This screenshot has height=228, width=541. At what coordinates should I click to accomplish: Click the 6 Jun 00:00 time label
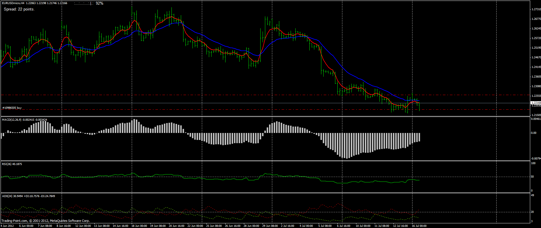[x=26, y=226]
